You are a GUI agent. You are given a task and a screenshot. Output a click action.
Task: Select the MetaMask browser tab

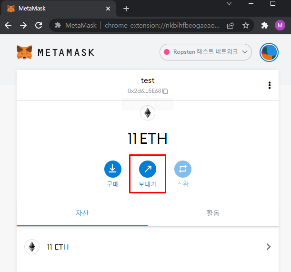click(x=59, y=9)
